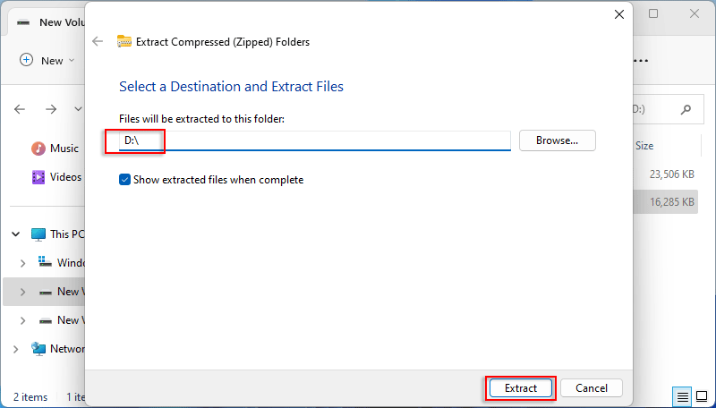This screenshot has width=716, height=408.
Task: Uncheck Show extracted files when complete
Action: pyautogui.click(x=125, y=180)
